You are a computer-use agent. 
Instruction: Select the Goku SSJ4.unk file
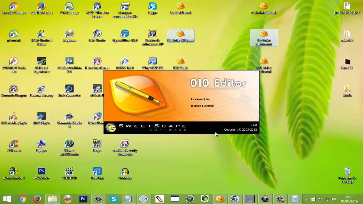point(180,8)
